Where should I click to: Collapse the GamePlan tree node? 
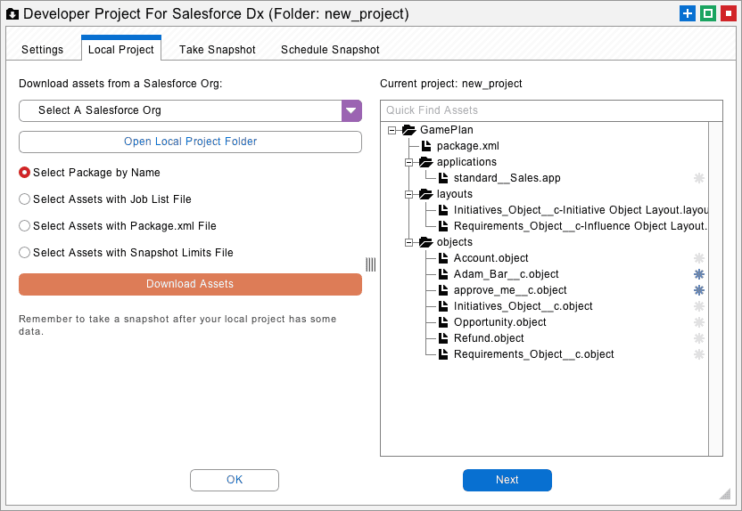pos(392,130)
